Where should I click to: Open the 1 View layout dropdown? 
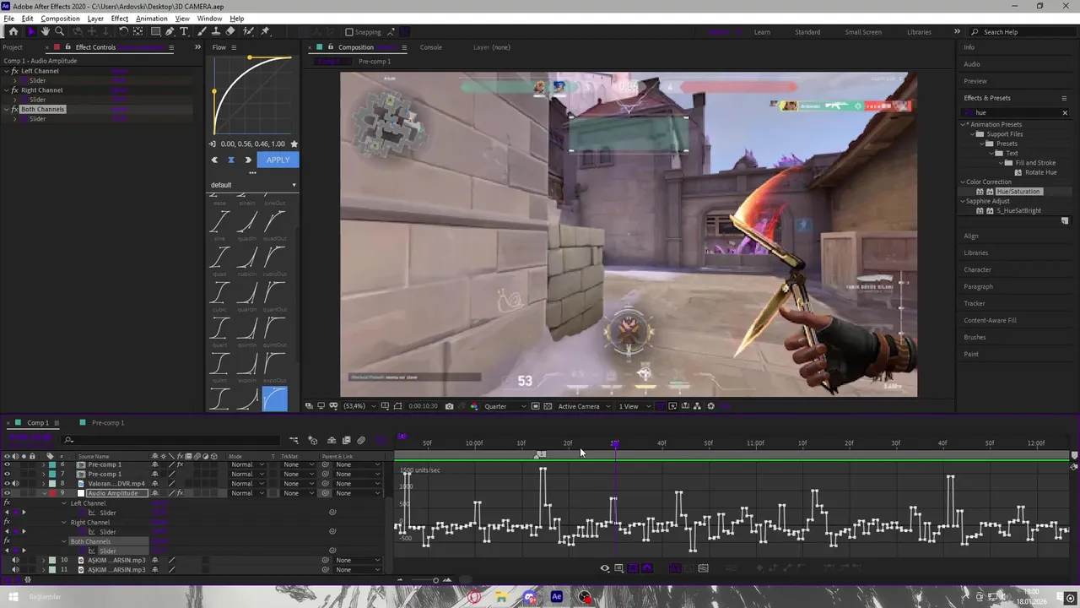click(x=634, y=406)
